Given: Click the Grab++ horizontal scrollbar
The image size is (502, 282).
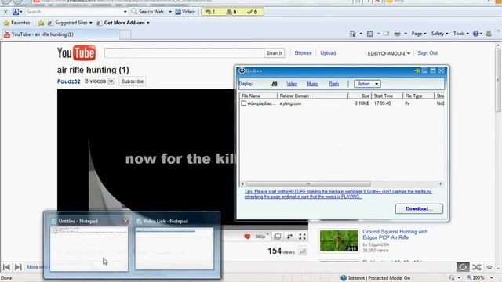Looking at the screenshot, I should (308, 184).
